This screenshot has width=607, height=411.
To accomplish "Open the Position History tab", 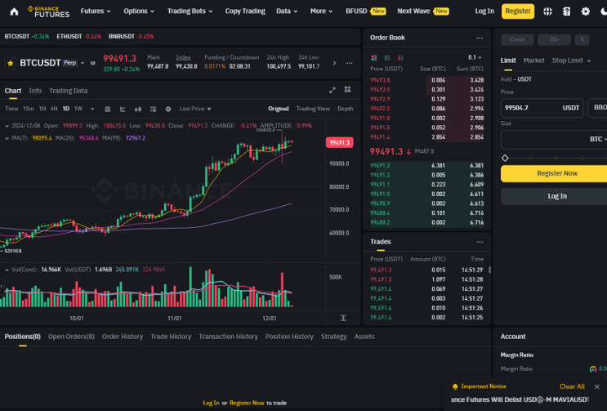I will [289, 337].
